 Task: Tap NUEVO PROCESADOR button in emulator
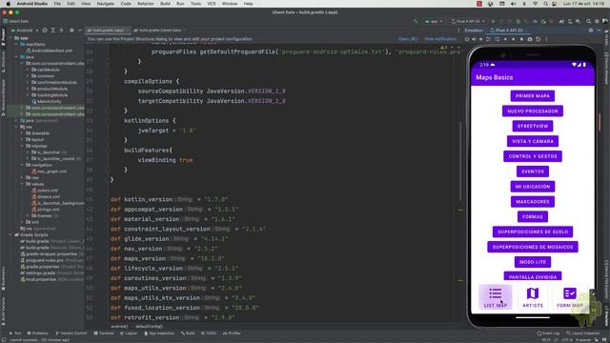point(533,111)
